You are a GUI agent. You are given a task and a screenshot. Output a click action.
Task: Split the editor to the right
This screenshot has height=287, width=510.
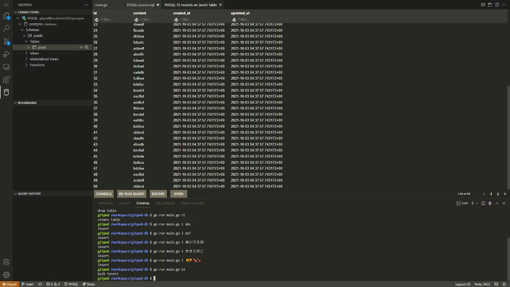point(497,5)
